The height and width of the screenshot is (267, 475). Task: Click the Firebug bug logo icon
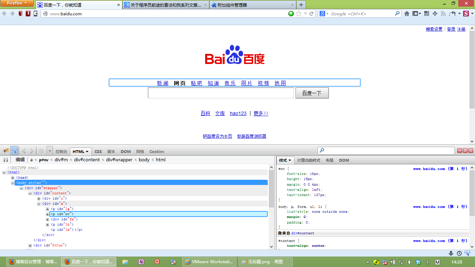(6, 151)
